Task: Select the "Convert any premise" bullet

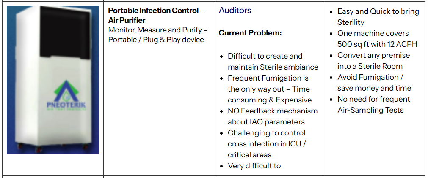Action: click(373, 55)
